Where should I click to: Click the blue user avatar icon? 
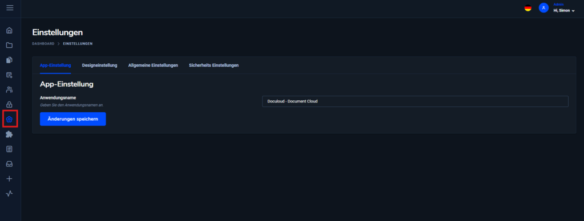pos(544,8)
